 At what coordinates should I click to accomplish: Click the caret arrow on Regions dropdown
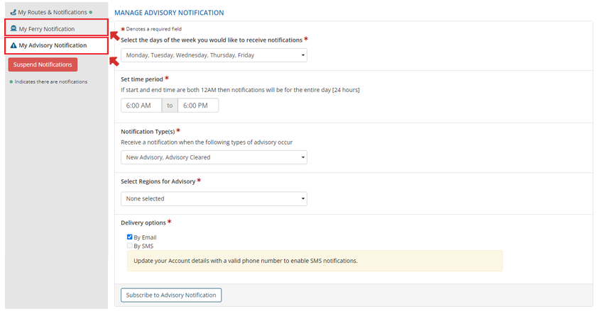[x=303, y=199]
